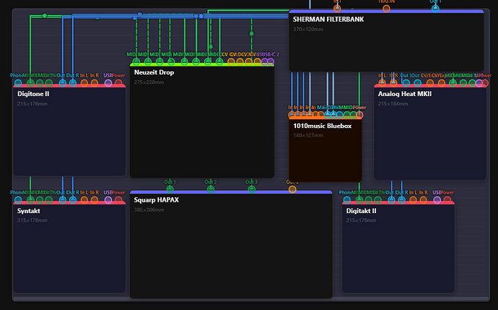The height and width of the screenshot is (310, 498).
Task: Select the Digitone II USB port
Action: tap(108, 83)
